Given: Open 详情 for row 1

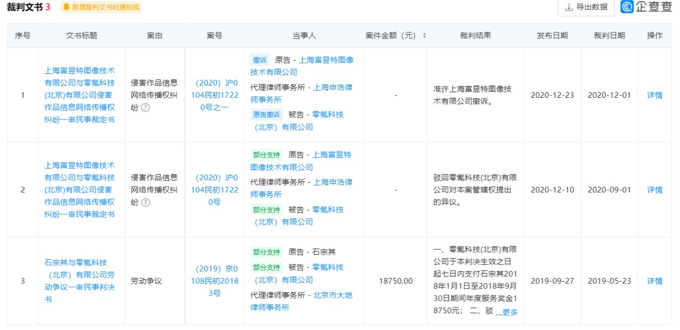Looking at the screenshot, I should click(654, 95).
